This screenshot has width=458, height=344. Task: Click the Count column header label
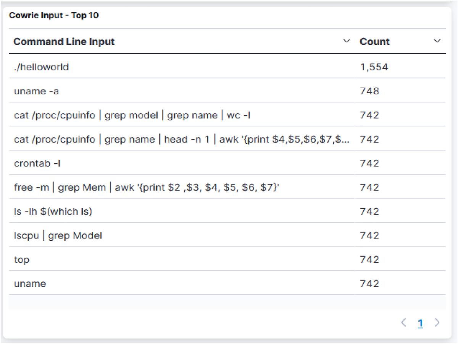[x=374, y=42]
